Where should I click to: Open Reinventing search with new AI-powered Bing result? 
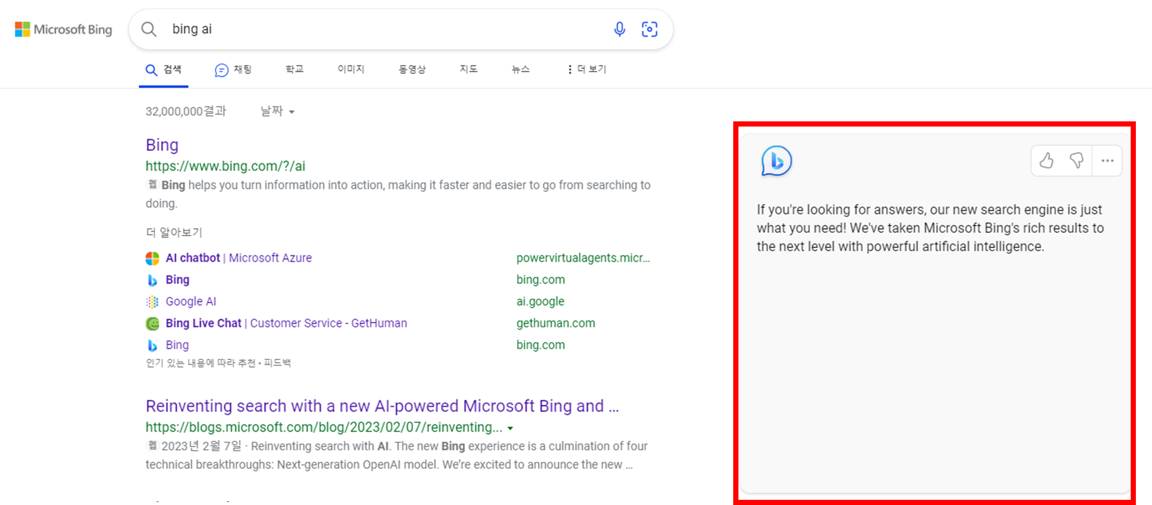pos(382,406)
